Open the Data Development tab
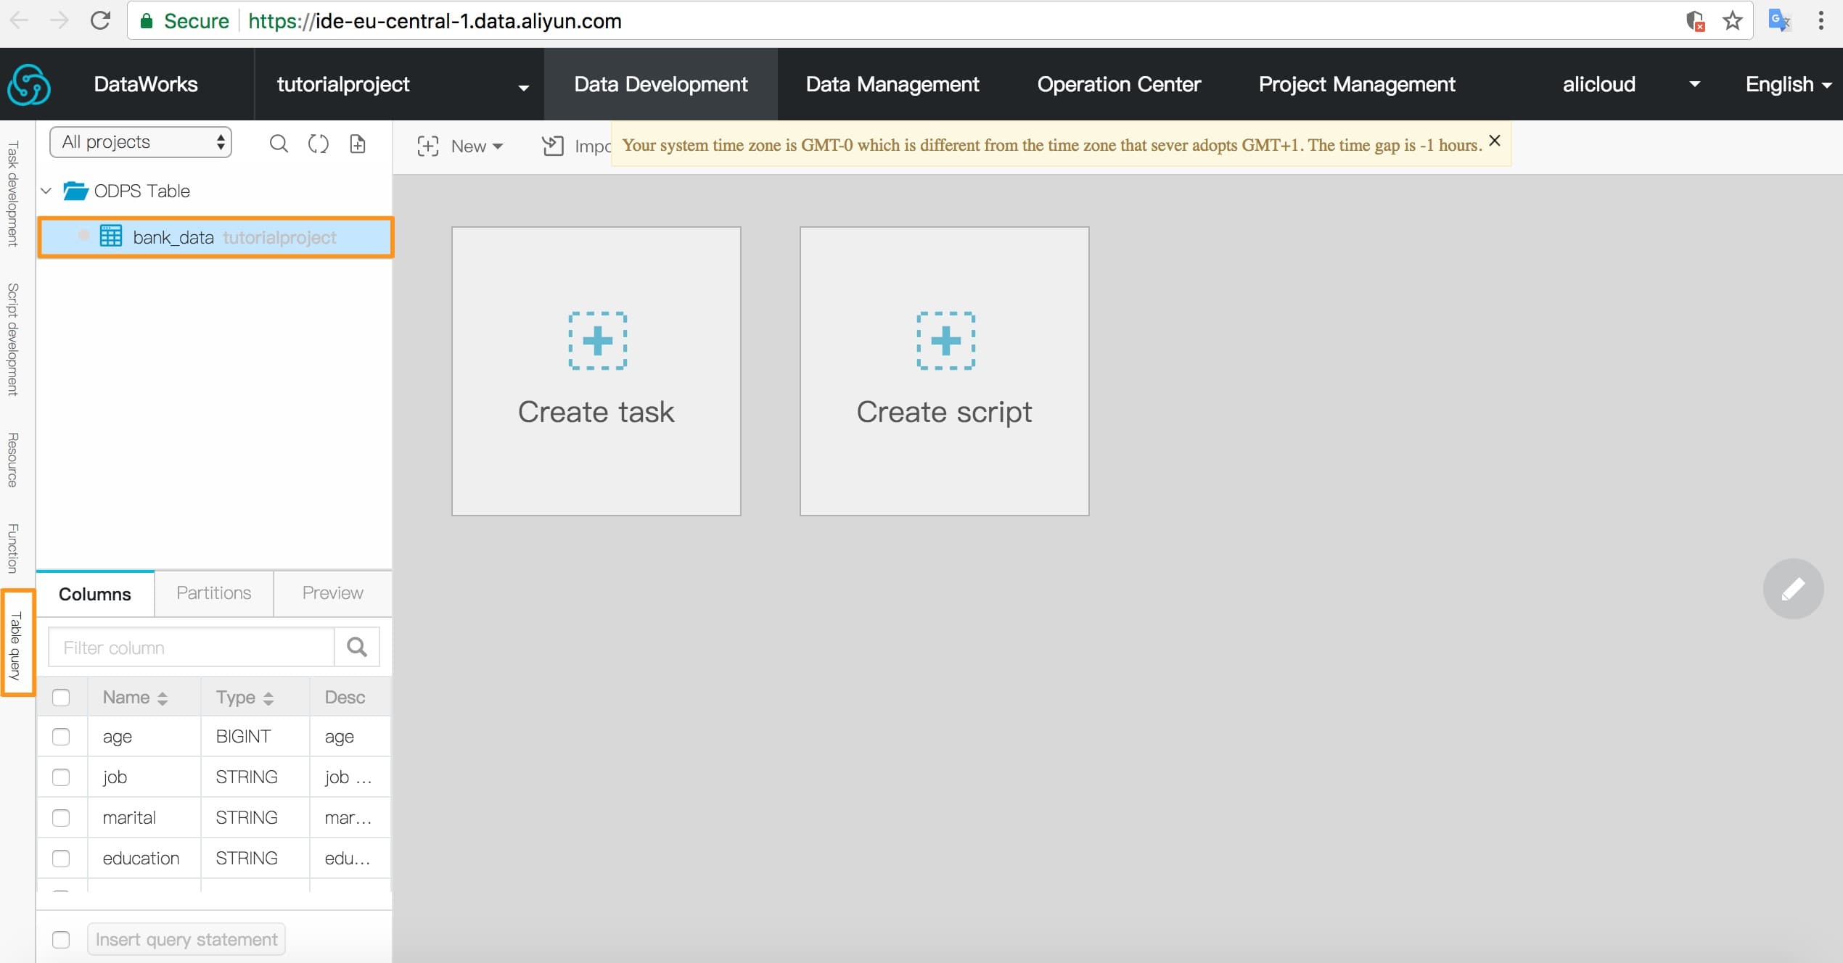Image resolution: width=1843 pixels, height=963 pixels. (660, 85)
